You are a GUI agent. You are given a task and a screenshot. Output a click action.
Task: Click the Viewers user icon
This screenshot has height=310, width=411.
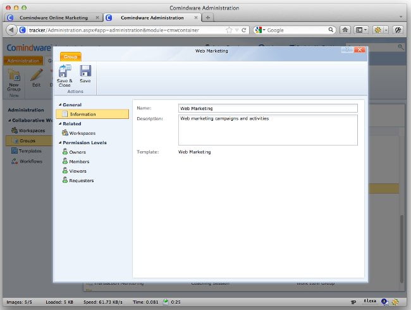tap(65, 170)
